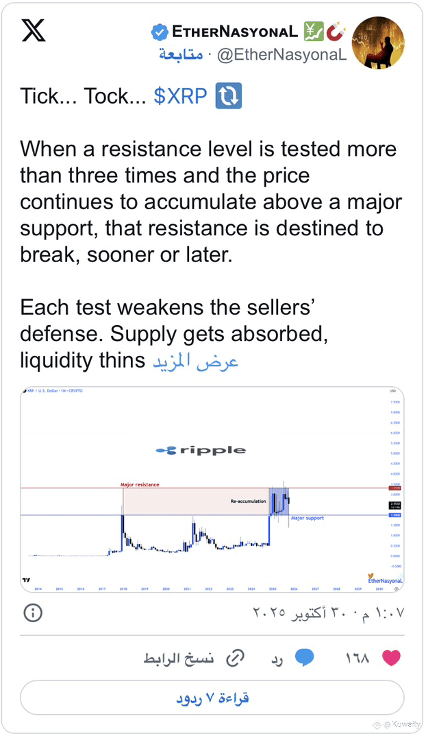Open the XRP chart image
The image size is (426, 736).
point(212,487)
